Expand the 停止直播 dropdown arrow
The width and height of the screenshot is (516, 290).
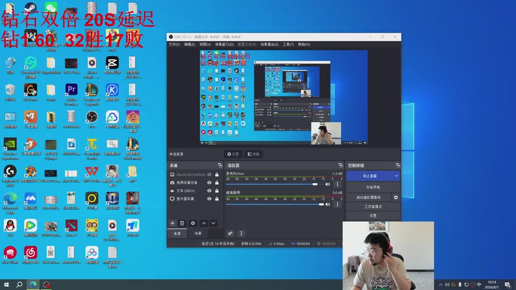[396, 176]
